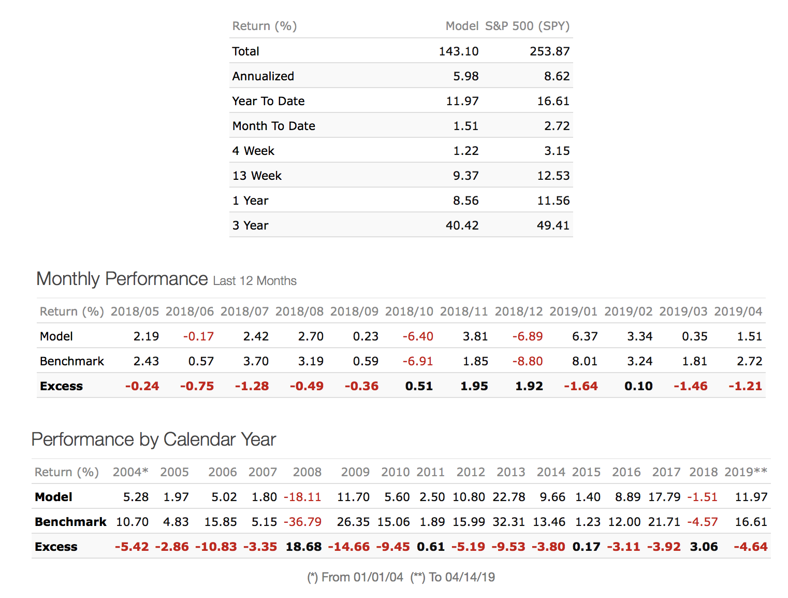
Task: Select the 13 Week S&P value 12.53
Action: 553,176
